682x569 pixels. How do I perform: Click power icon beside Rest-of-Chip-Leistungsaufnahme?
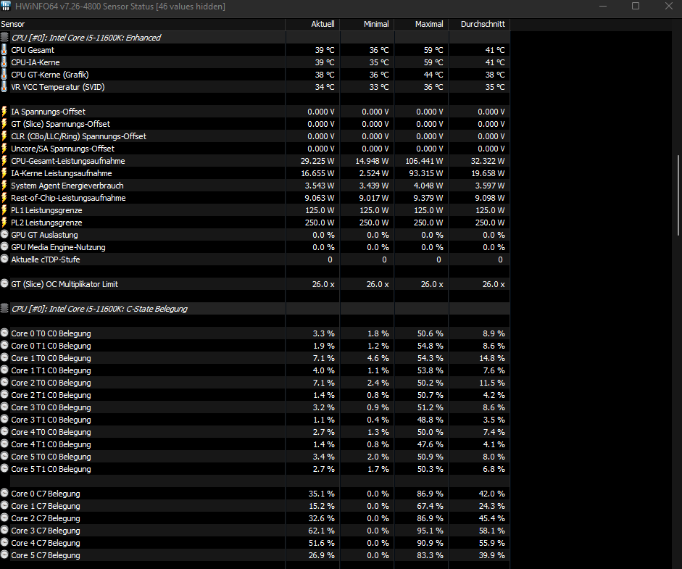(x=4, y=197)
